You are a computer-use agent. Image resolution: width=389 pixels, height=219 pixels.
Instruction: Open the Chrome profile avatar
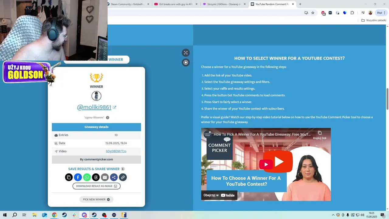click(x=370, y=13)
